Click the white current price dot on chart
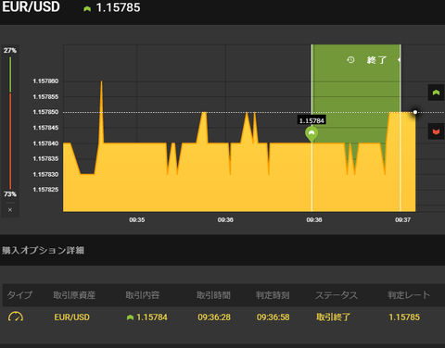Viewport: 445px width, 348px height. [415, 112]
